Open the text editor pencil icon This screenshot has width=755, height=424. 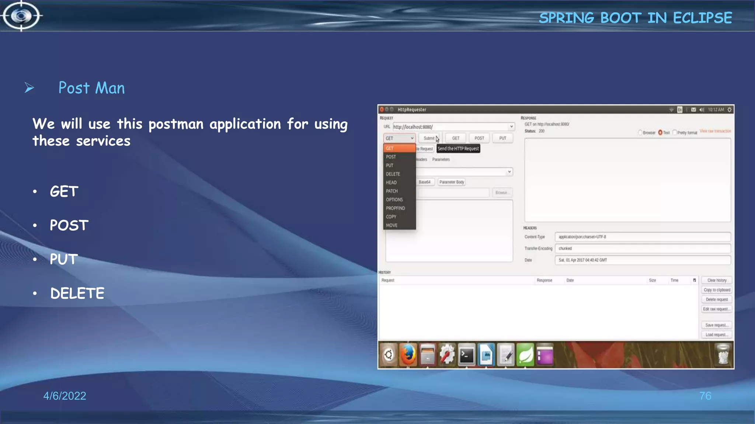(505, 355)
